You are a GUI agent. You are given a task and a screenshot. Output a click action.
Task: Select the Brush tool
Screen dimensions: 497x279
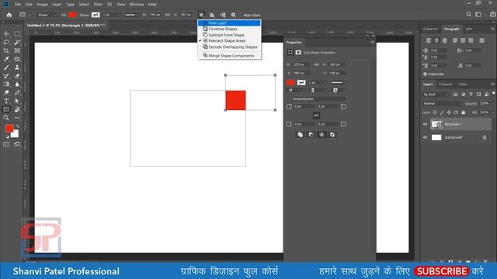(x=6, y=67)
